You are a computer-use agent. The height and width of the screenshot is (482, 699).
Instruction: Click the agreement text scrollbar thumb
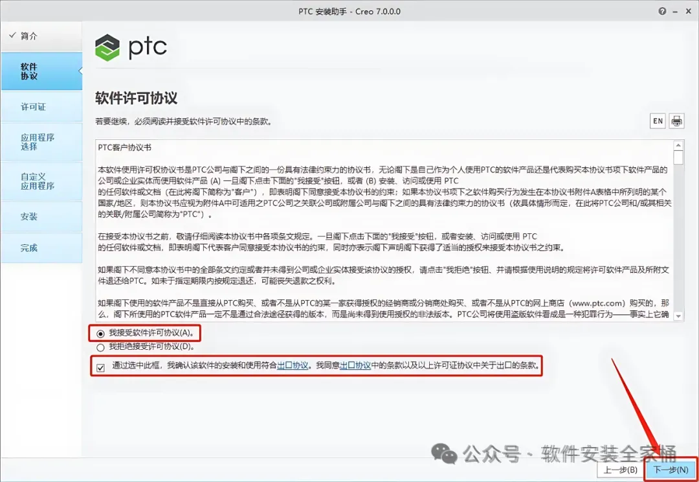pos(678,158)
